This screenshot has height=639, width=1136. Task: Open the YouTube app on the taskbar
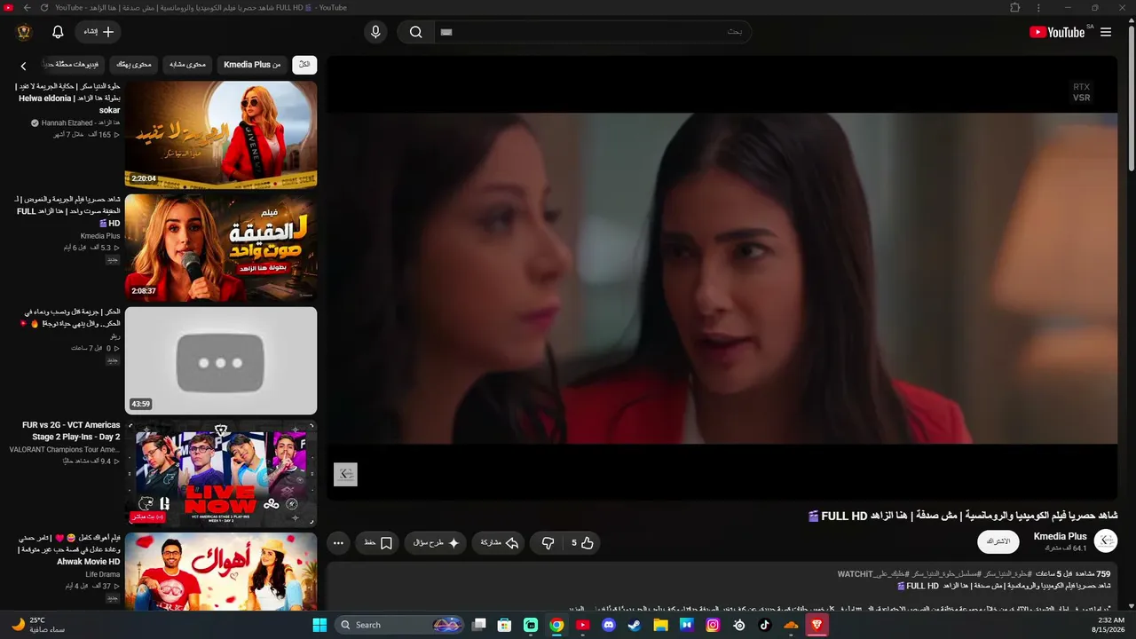(x=582, y=625)
